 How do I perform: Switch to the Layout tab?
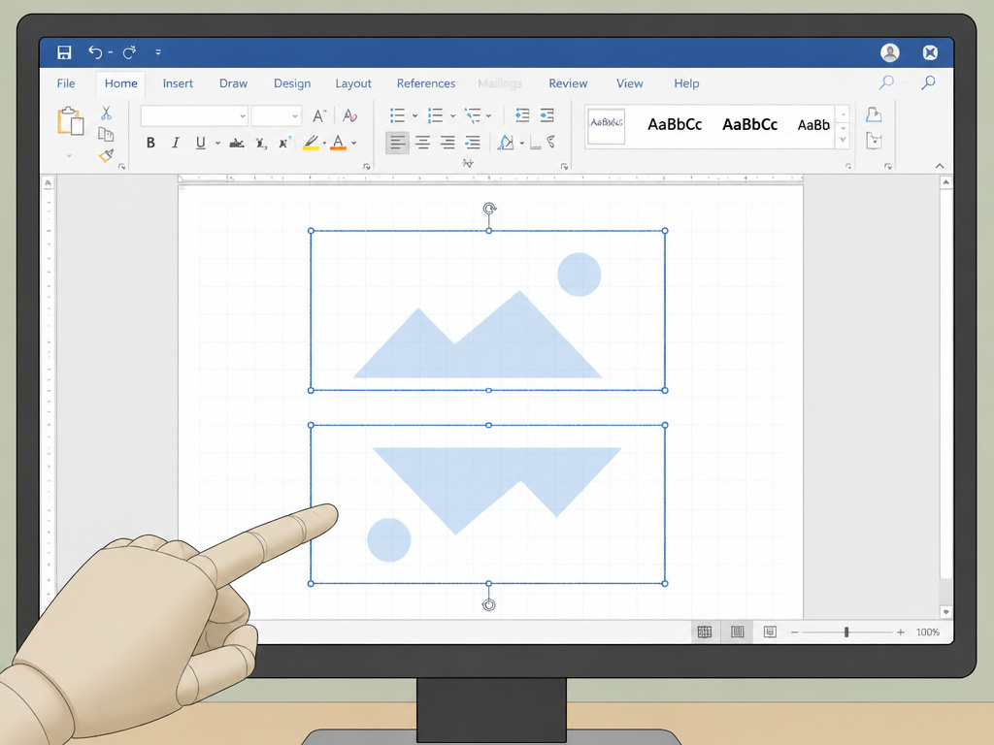[353, 83]
